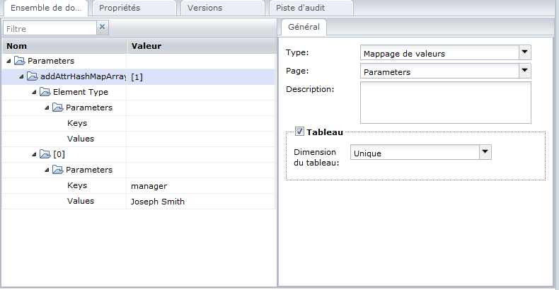Select the Values row with Joseph Smith
The height and width of the screenshot is (290, 559).
[x=139, y=202]
